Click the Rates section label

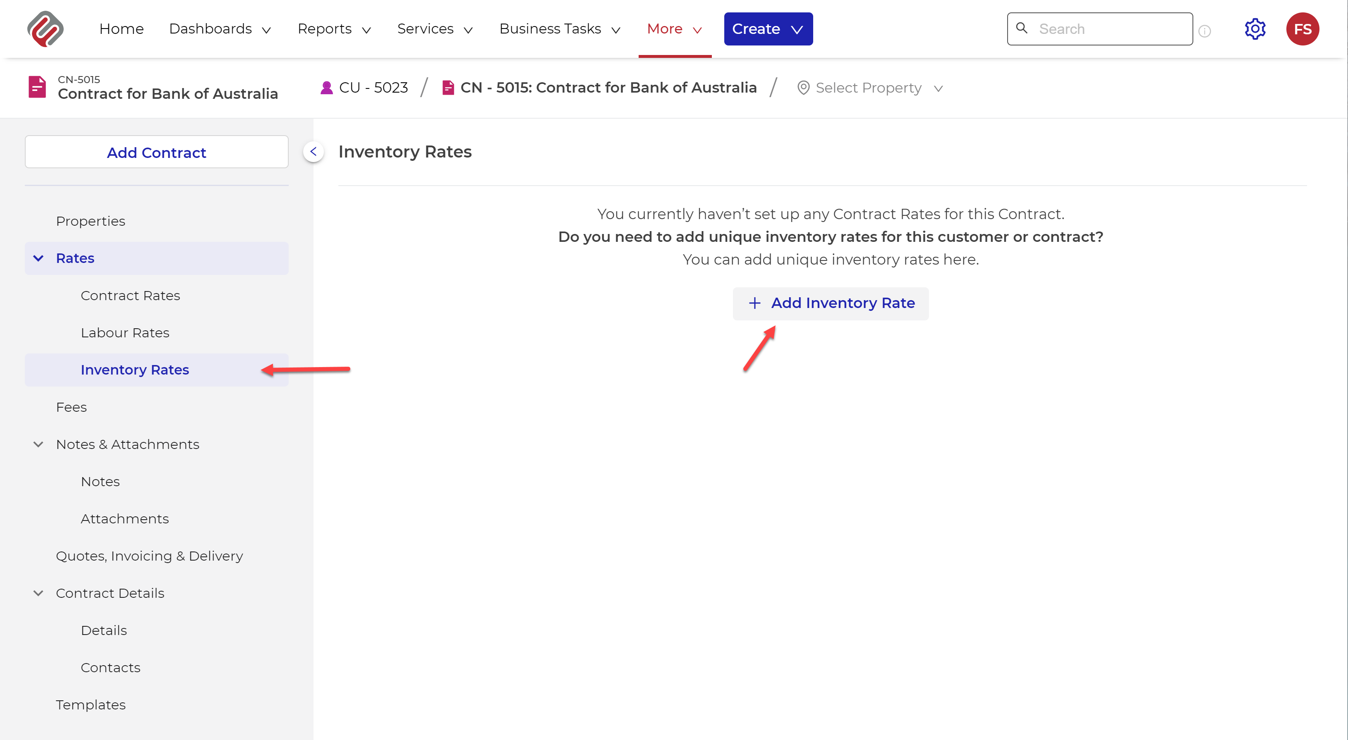(75, 258)
